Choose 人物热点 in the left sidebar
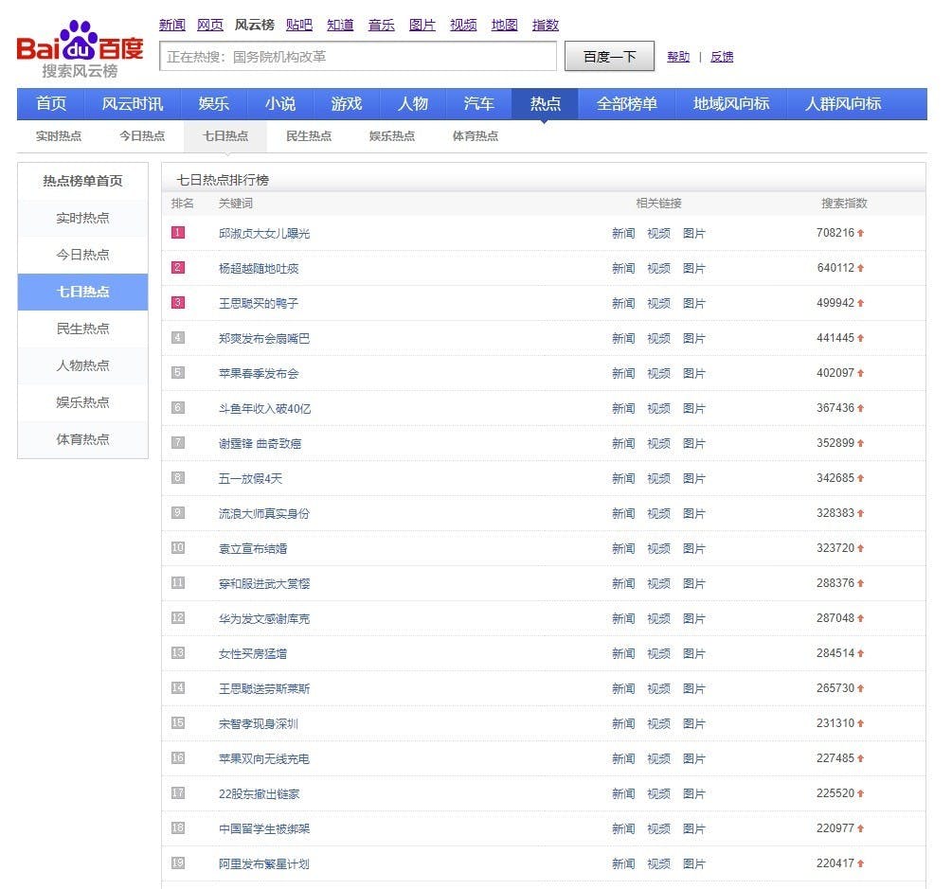Viewport: 952px width, 889px height. click(82, 365)
